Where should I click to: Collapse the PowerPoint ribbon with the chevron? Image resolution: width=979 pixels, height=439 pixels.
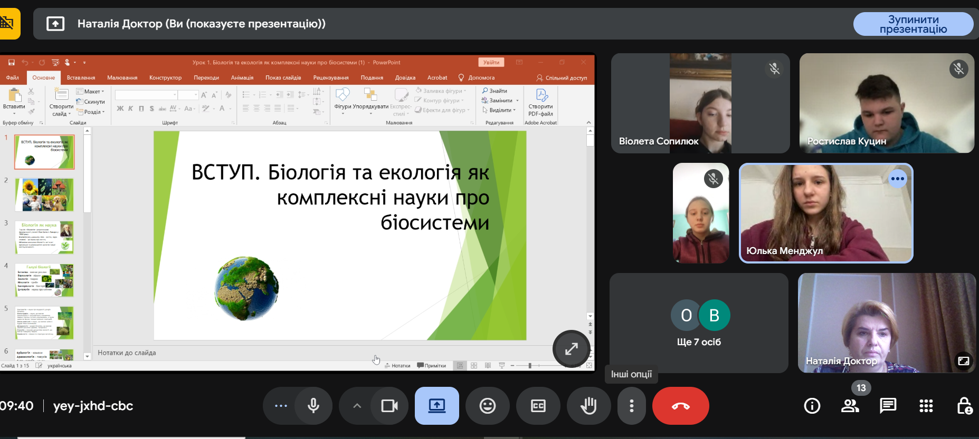click(589, 122)
